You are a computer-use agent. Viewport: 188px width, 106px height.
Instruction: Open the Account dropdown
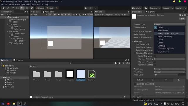[155, 8]
